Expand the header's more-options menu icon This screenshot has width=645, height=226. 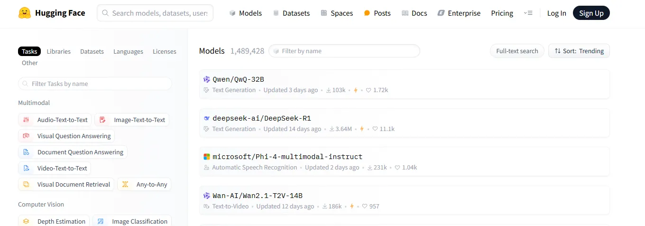(x=528, y=13)
